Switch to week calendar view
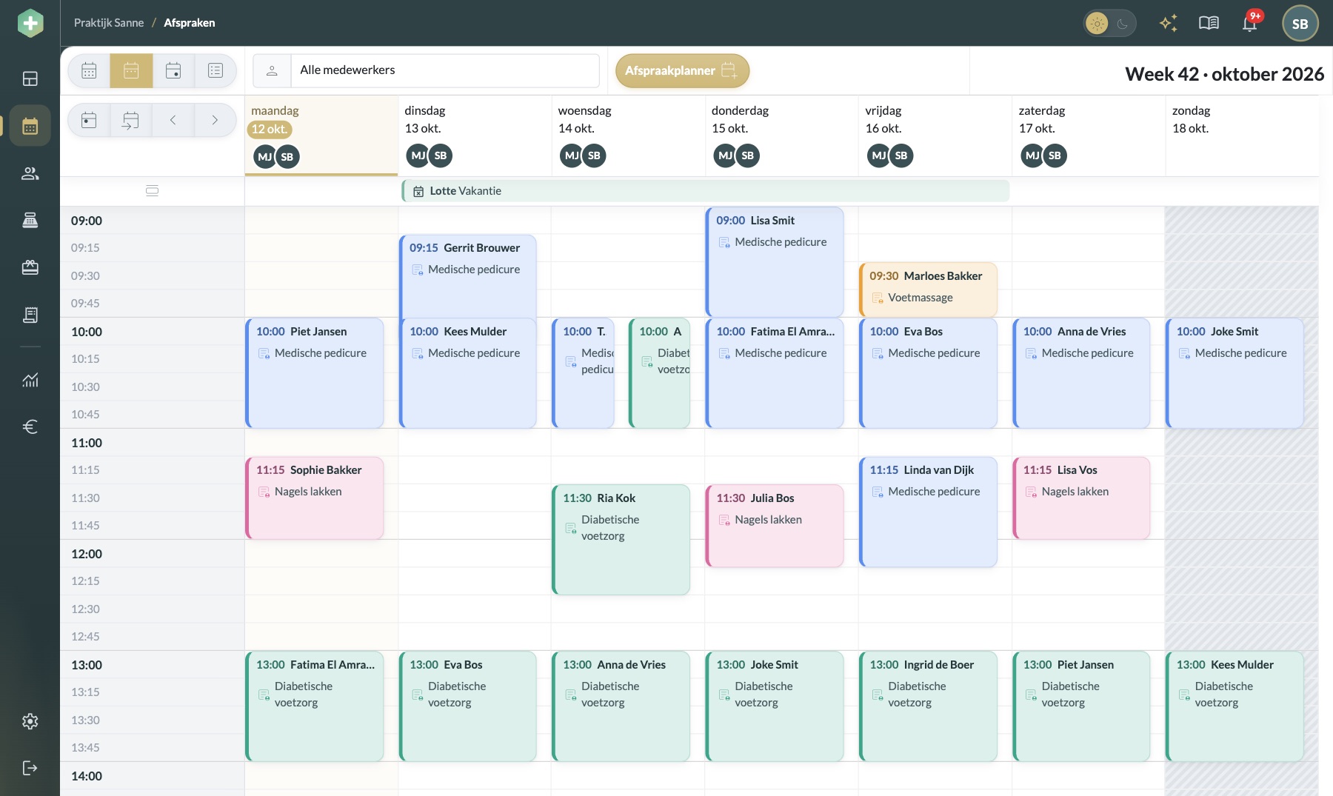This screenshot has width=1333, height=796. [131, 70]
